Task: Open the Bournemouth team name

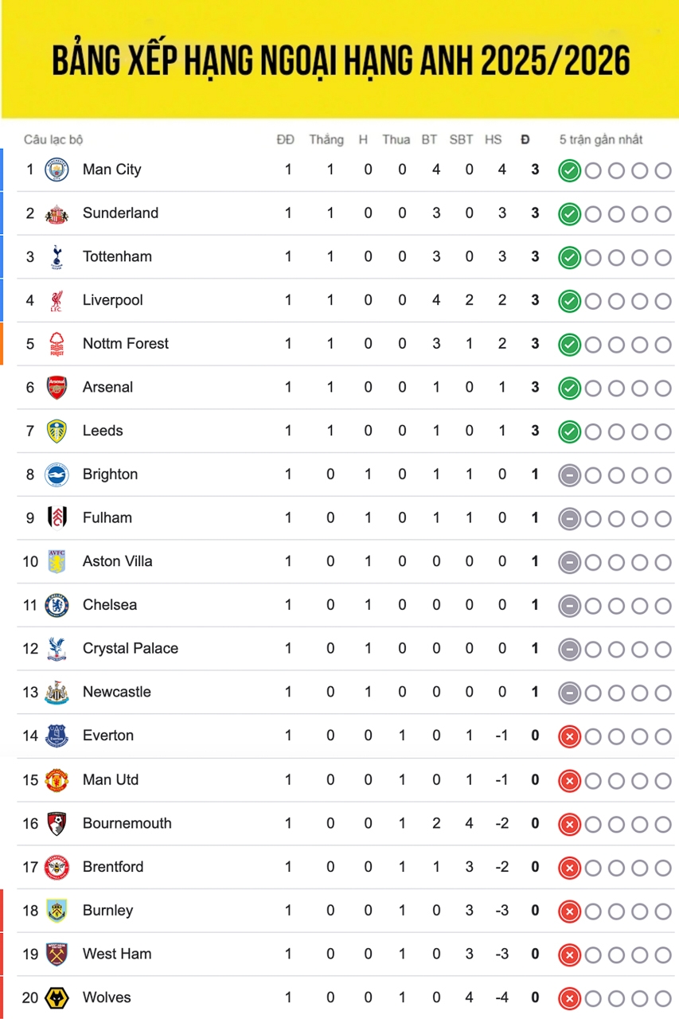Action: [127, 823]
